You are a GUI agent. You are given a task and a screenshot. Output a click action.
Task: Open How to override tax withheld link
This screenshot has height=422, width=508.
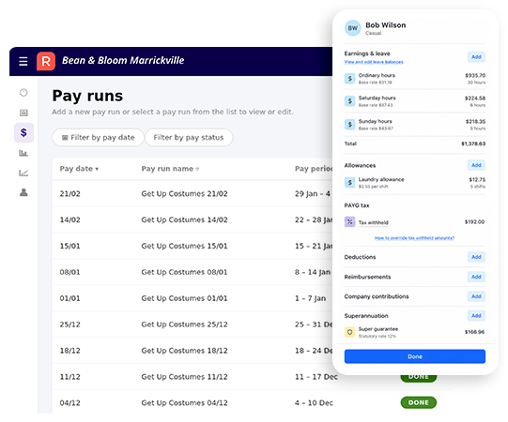pos(414,238)
